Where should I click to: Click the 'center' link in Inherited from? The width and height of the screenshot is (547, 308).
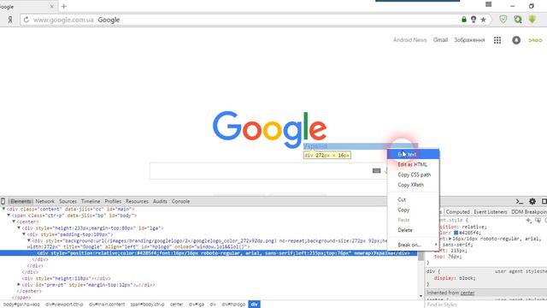coord(468,293)
